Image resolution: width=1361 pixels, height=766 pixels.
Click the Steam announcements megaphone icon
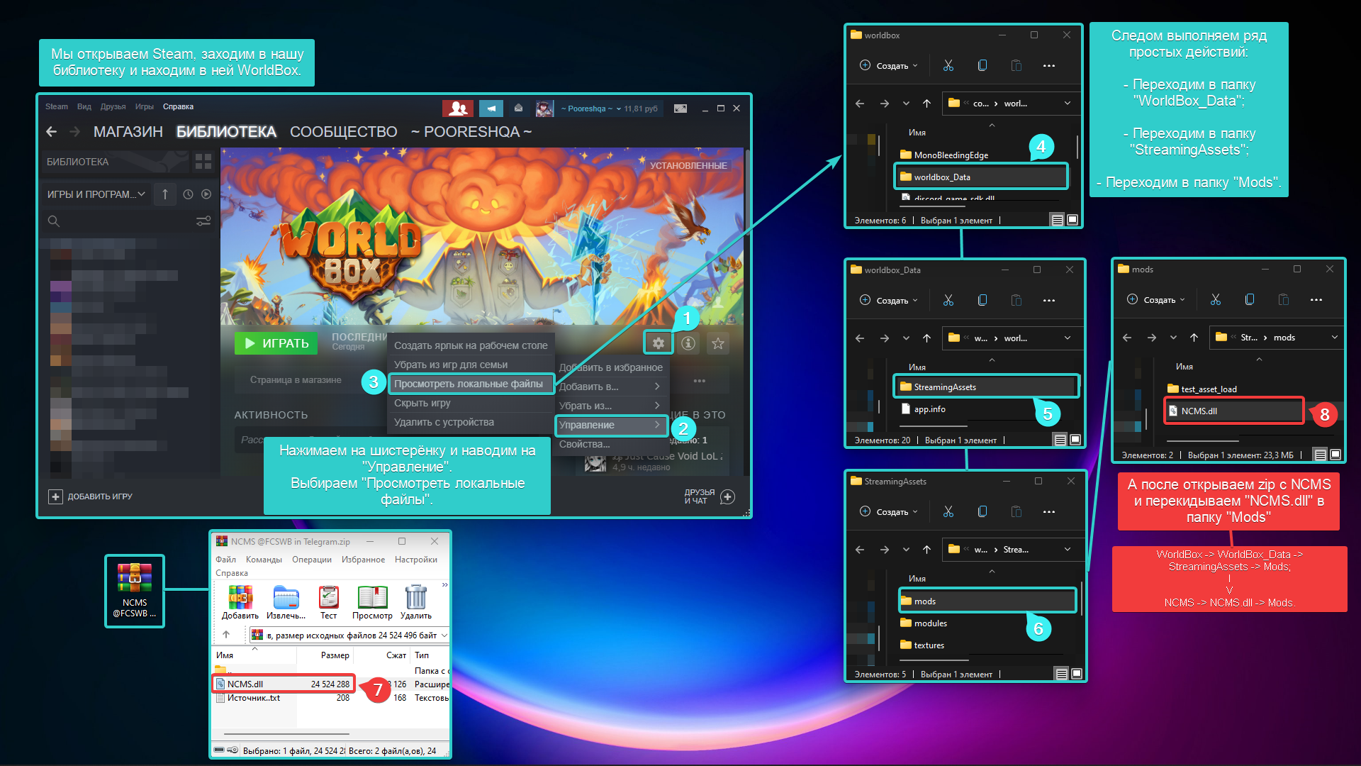click(491, 108)
